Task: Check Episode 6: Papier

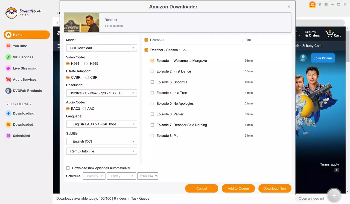Action: [152, 114]
